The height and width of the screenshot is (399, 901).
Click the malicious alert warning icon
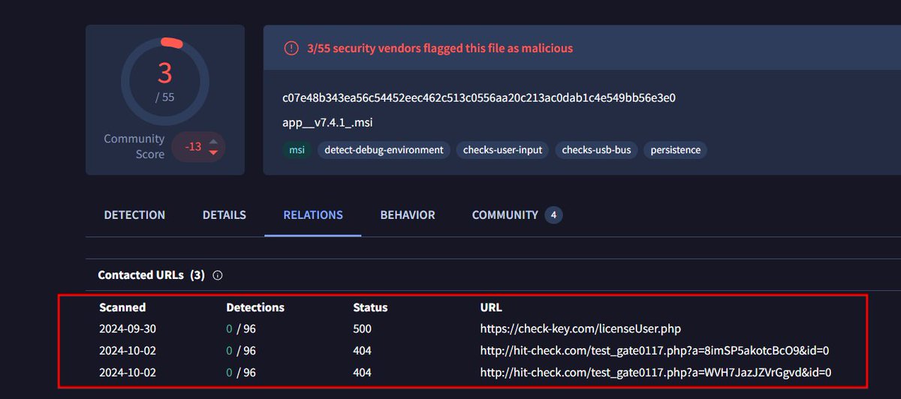point(291,48)
